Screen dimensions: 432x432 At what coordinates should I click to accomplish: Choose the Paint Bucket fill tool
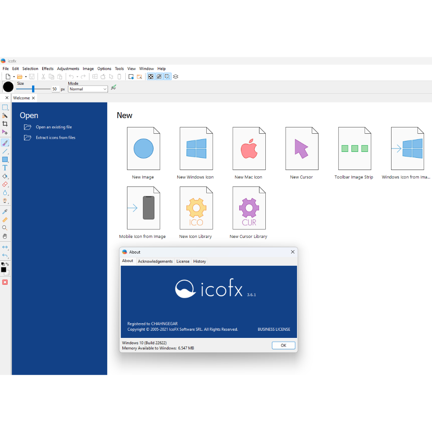(x=5, y=176)
